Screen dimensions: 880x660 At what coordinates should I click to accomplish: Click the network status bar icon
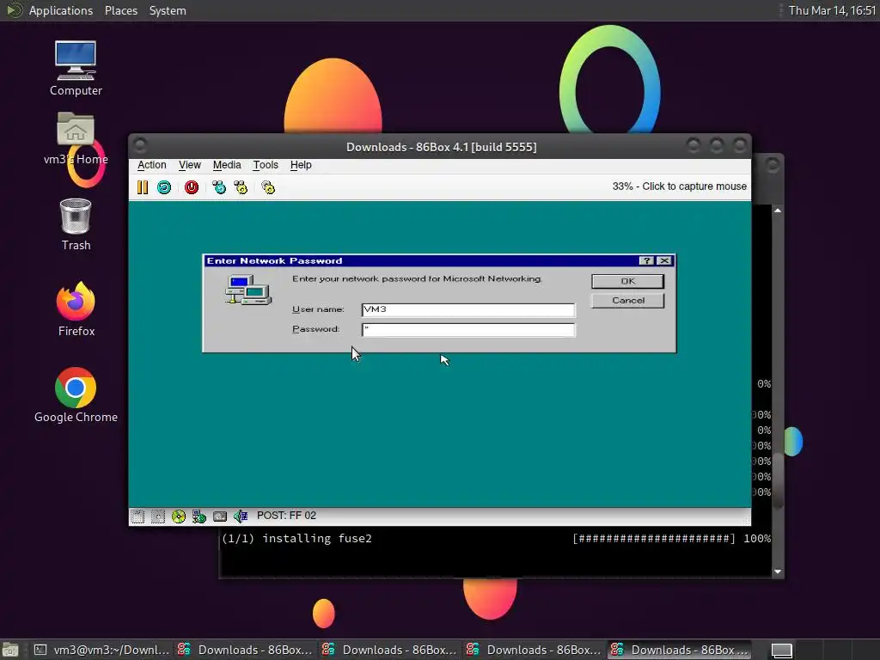click(199, 516)
